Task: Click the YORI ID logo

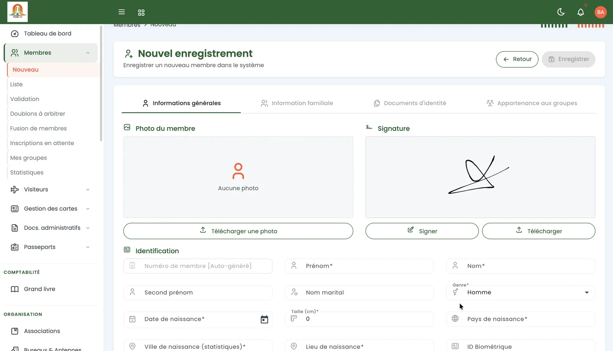Action: coord(18,11)
